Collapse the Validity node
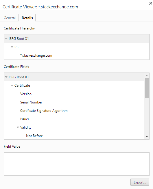 click(18, 127)
